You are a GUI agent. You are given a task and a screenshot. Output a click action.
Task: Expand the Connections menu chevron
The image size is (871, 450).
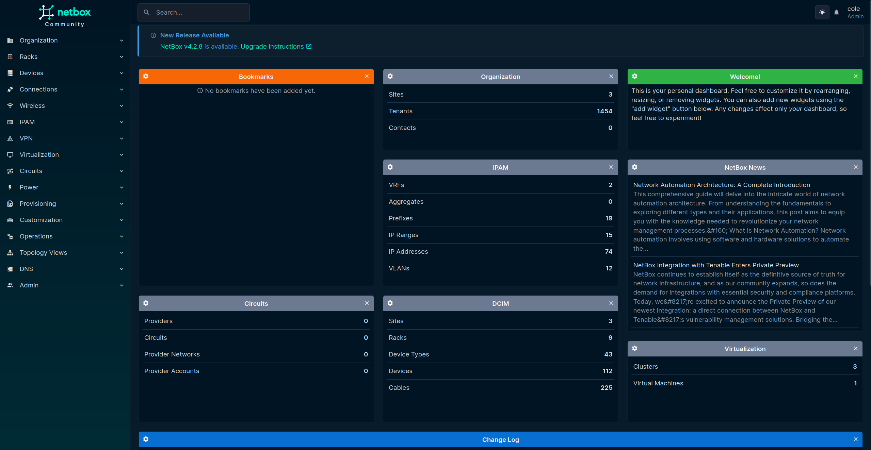(122, 89)
